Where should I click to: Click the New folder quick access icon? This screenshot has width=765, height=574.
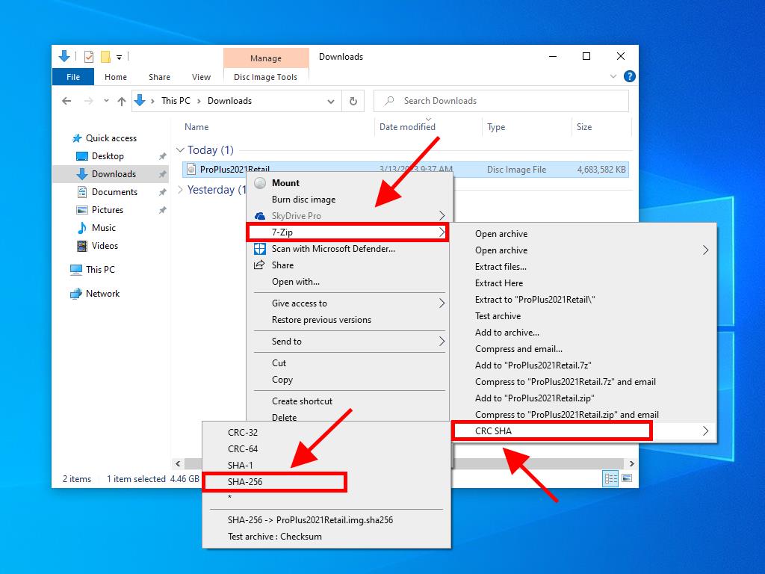(105, 57)
